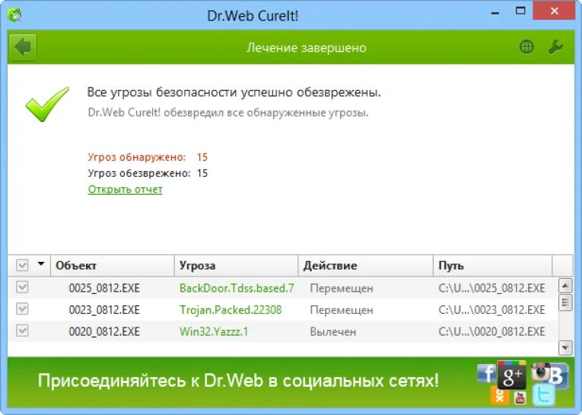
Task: Click path C:\U...\0023_0812.EXE
Action: click(491, 310)
